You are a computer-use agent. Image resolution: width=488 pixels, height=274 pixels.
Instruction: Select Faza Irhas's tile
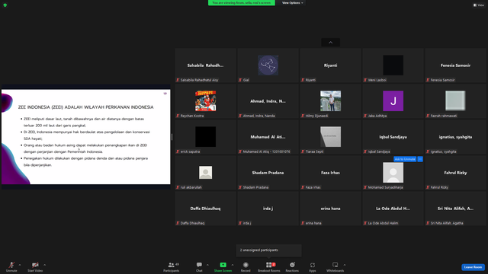(330, 173)
